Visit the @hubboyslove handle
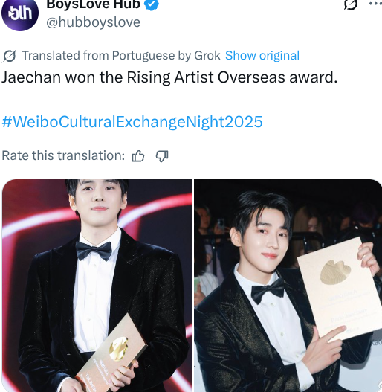Viewport: 382px width, 392px height. (x=93, y=22)
